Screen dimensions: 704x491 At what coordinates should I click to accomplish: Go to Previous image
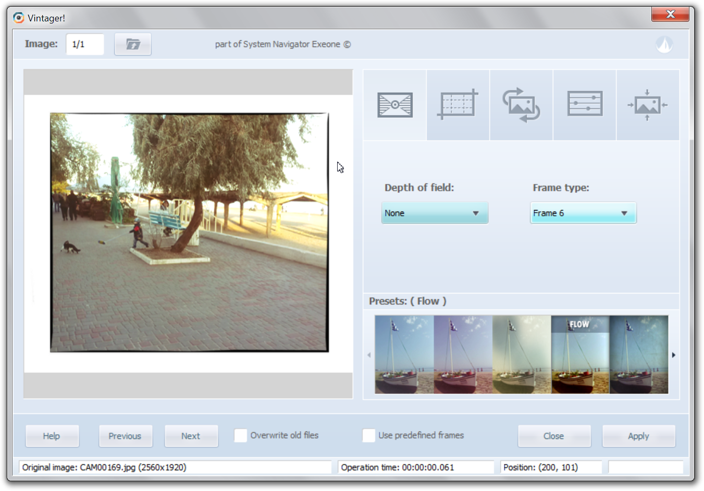(126, 436)
